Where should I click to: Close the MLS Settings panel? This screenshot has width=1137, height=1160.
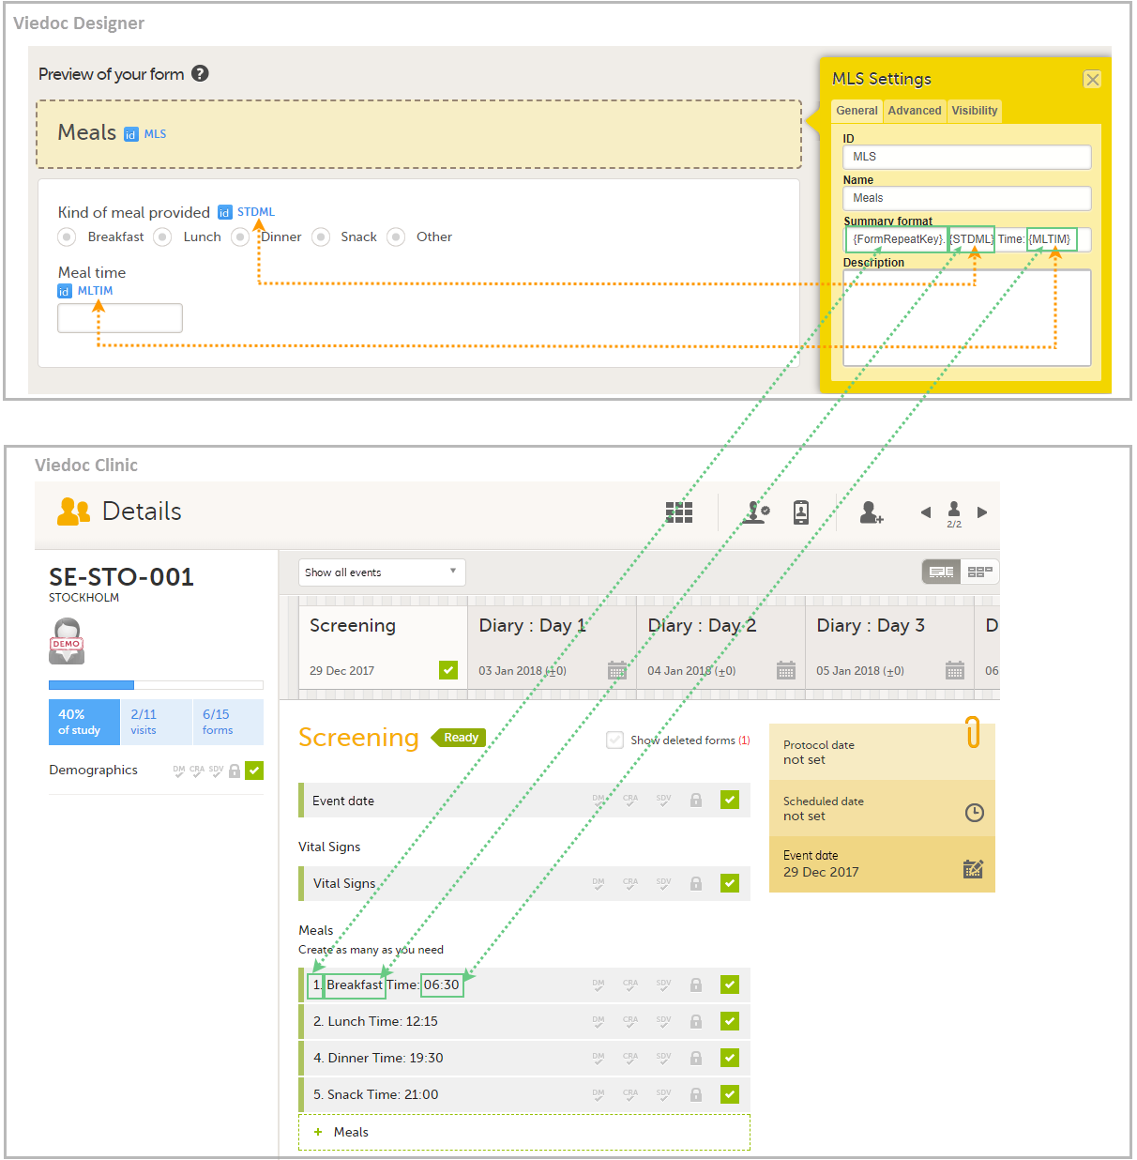(x=1092, y=80)
